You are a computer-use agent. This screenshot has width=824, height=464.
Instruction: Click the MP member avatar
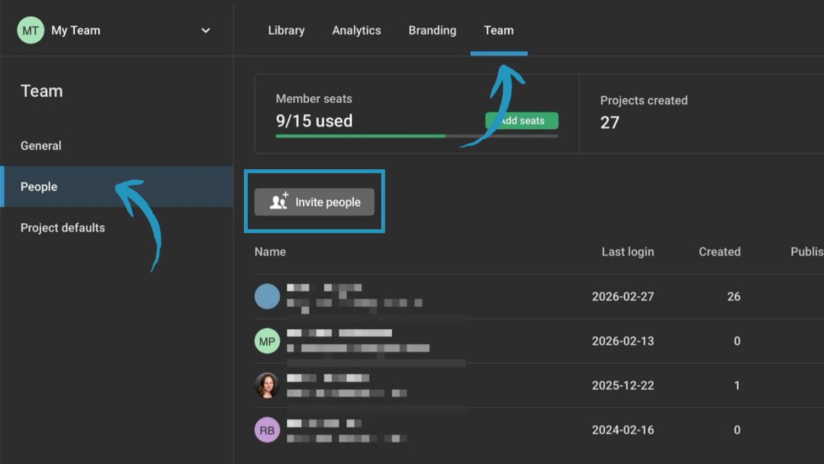pyautogui.click(x=267, y=341)
